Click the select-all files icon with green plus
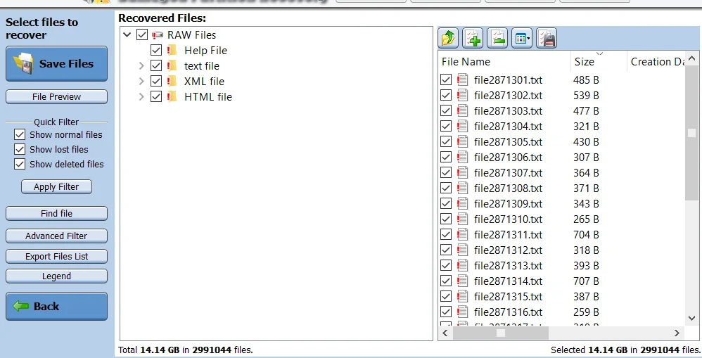The height and width of the screenshot is (358, 702). pyautogui.click(x=473, y=38)
